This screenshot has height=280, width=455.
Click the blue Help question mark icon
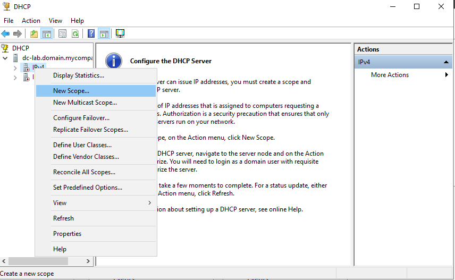(91, 33)
